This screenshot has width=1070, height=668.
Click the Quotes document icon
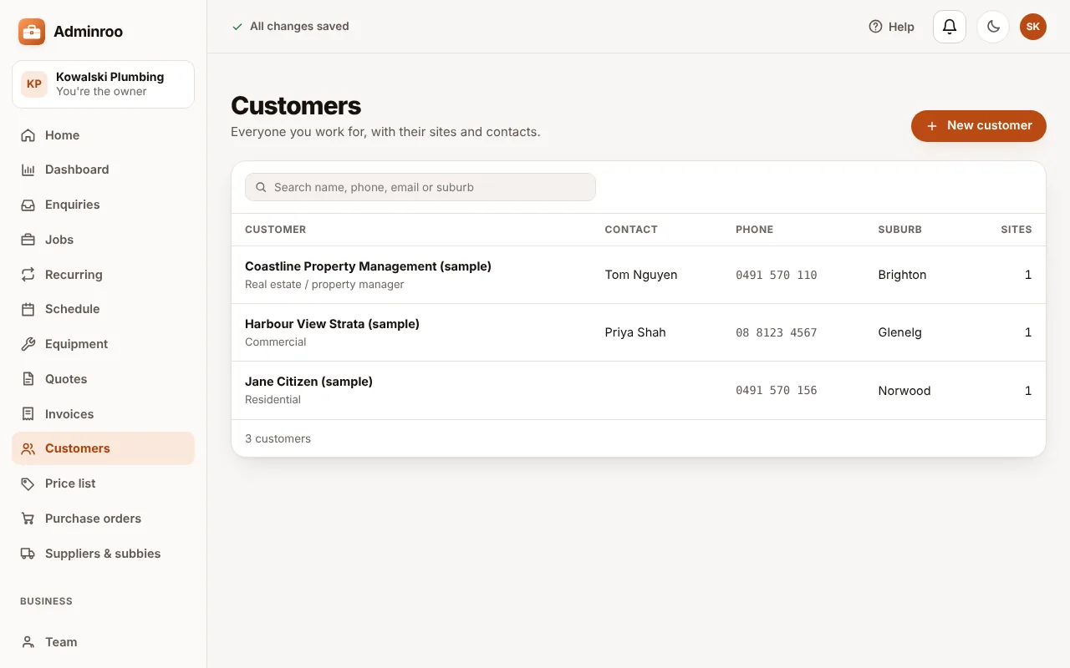[x=28, y=379]
